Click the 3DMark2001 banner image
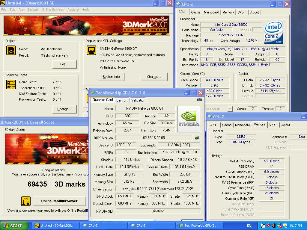This screenshot has height=230, width=307. point(86,25)
